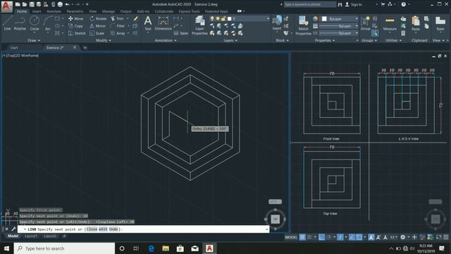Start the Rotate command
Screen dimensions: 451x254
coord(98,18)
